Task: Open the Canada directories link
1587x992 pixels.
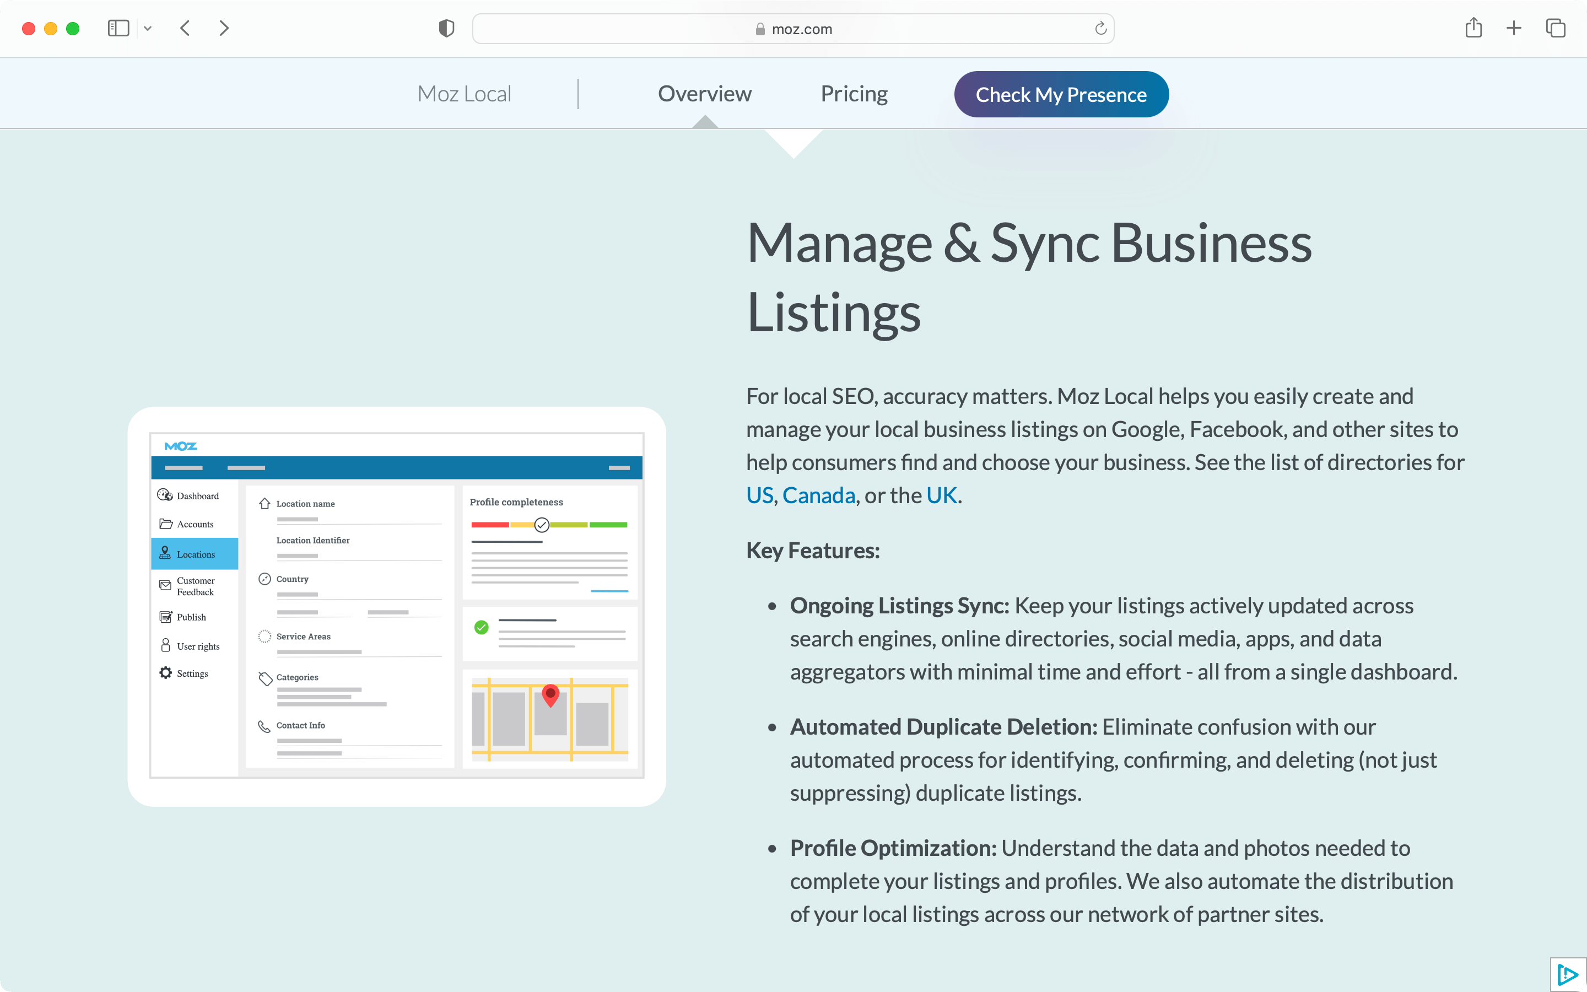Action: (818, 495)
